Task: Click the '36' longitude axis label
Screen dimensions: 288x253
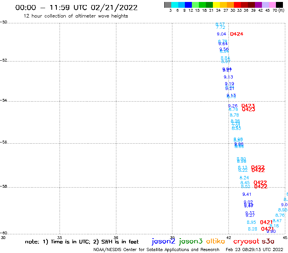Action: click(116, 237)
